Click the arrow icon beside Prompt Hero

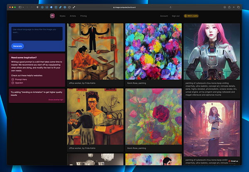13,80
